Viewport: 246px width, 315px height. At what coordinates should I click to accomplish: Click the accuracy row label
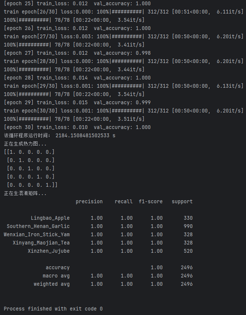[x=58, y=267]
